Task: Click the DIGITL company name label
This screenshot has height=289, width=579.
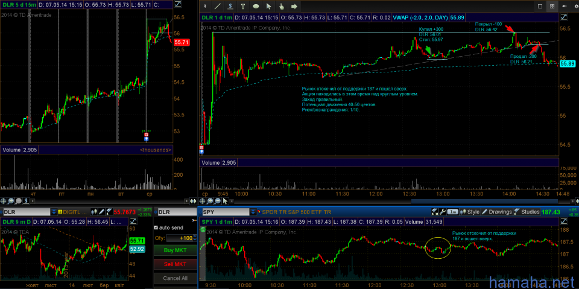Action: tap(75, 212)
